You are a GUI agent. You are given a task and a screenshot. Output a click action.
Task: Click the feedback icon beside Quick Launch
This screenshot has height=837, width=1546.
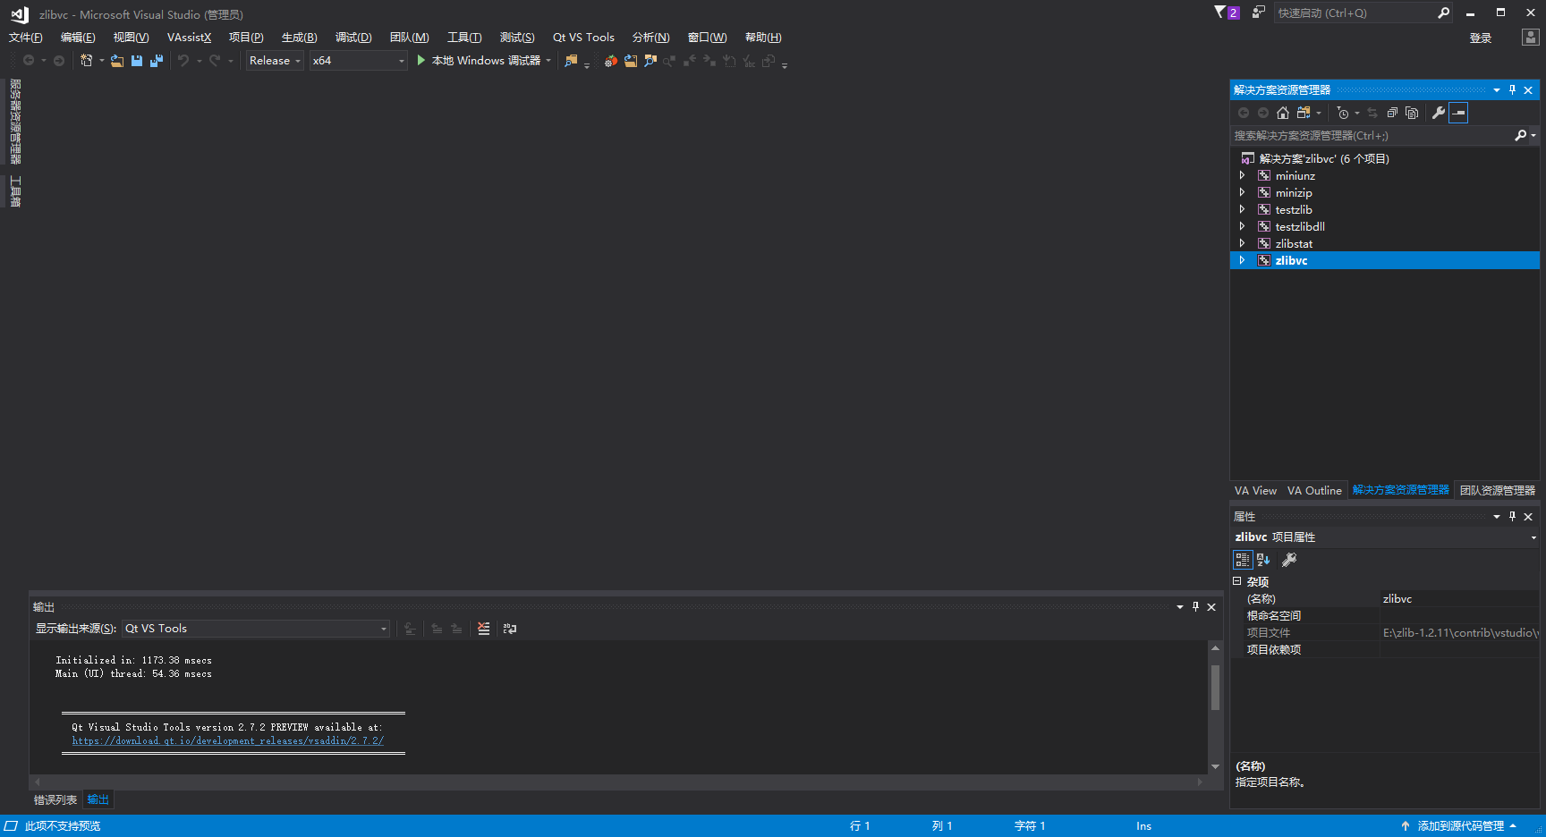1259,13
